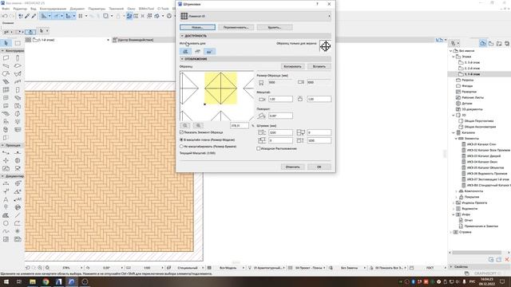511x287 pixels.
Task: Open the fill name dropdown 'Ламинат 01'
Action: coord(255,16)
